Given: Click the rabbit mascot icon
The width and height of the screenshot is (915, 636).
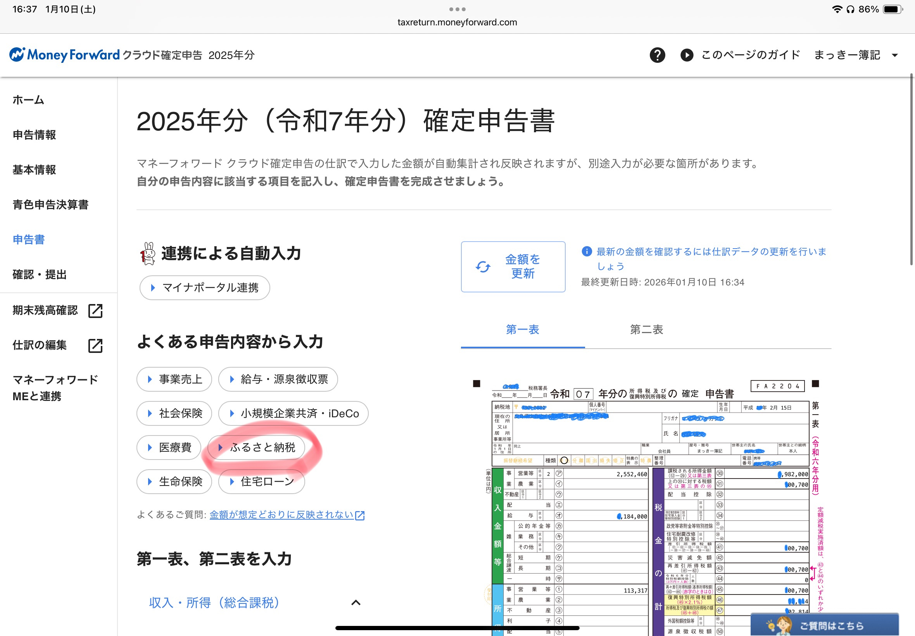Looking at the screenshot, I should coord(148,254).
